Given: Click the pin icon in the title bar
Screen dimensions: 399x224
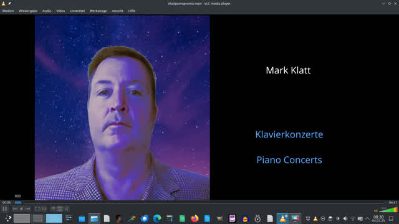Looking at the screenshot, I should click(9, 3).
